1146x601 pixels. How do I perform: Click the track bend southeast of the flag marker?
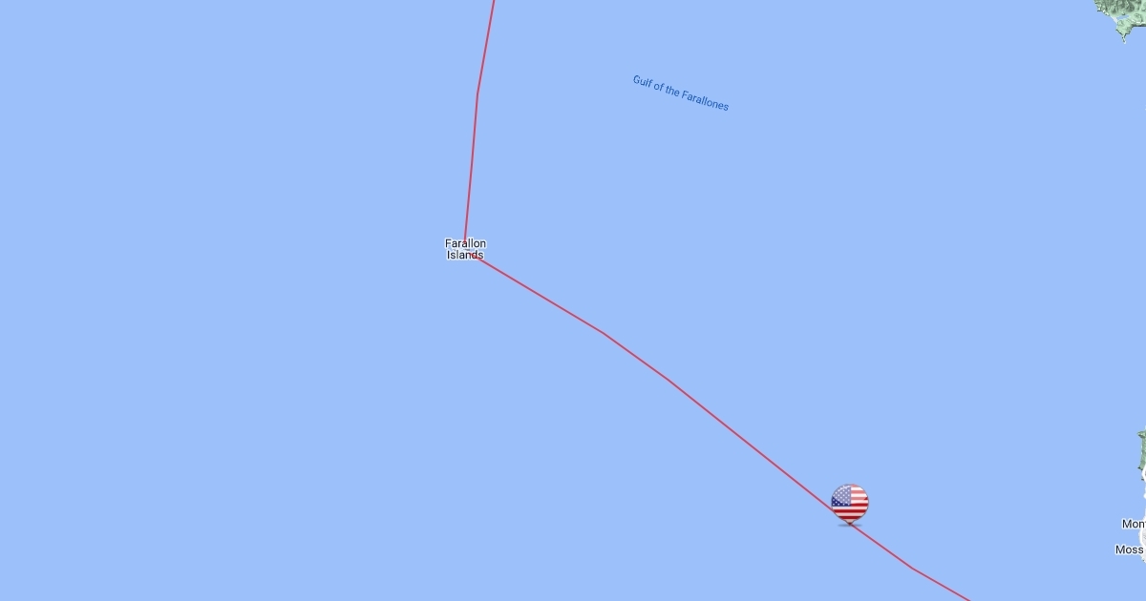click(912, 569)
